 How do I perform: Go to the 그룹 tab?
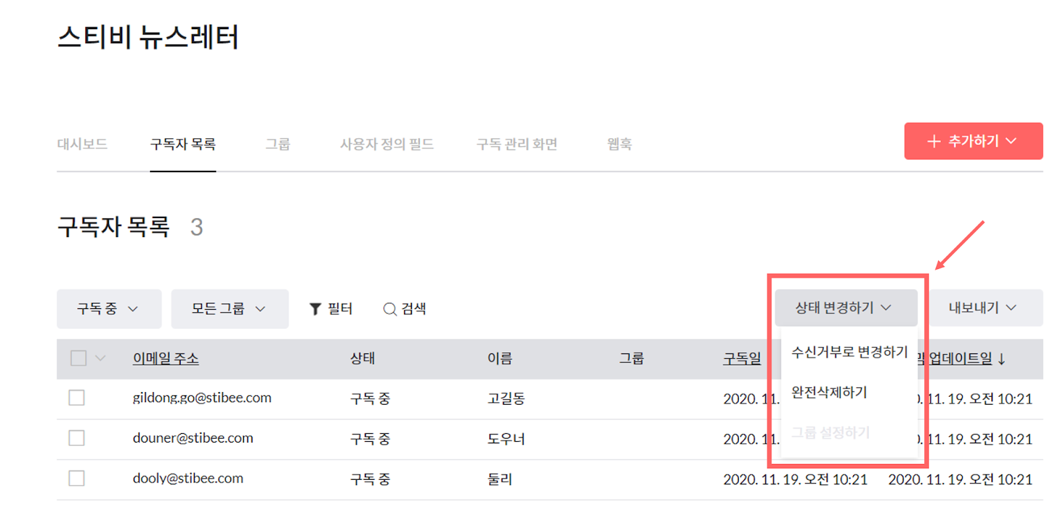tap(278, 144)
